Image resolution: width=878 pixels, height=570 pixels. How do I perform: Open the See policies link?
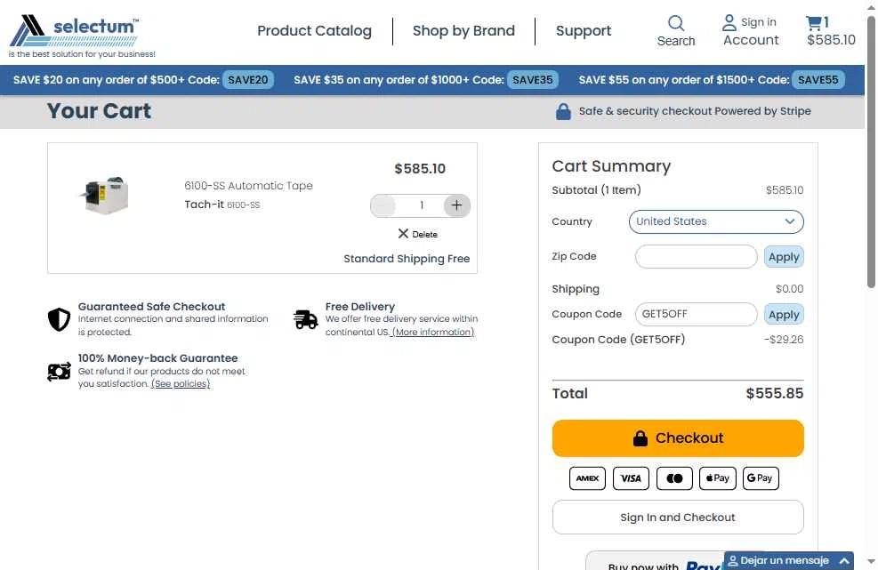point(181,383)
